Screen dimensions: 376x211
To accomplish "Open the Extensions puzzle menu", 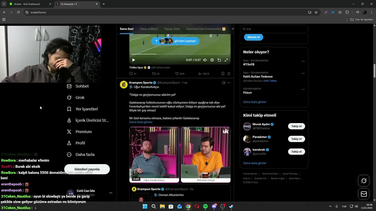I will tap(347, 12).
